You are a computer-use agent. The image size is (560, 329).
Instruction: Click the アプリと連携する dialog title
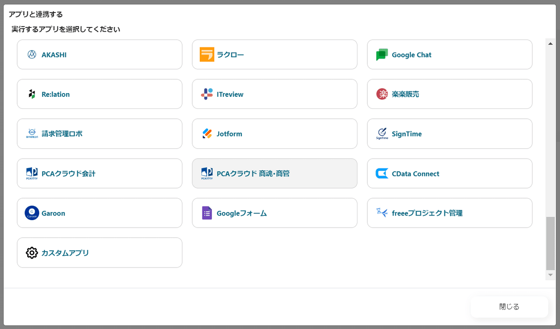(35, 14)
